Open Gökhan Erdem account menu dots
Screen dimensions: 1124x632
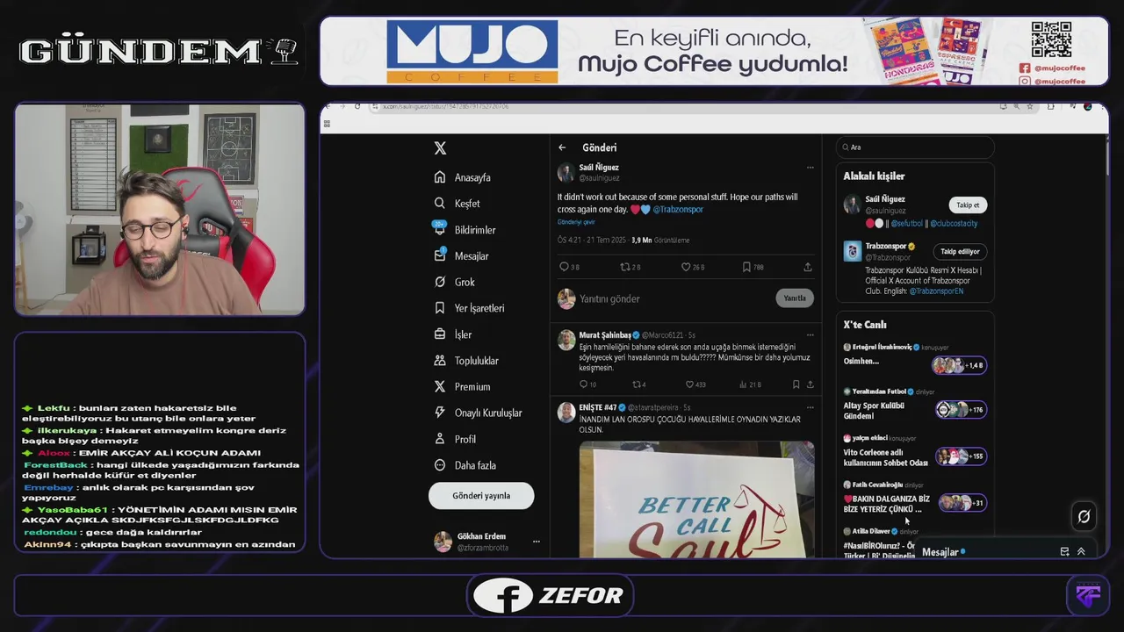click(x=536, y=542)
